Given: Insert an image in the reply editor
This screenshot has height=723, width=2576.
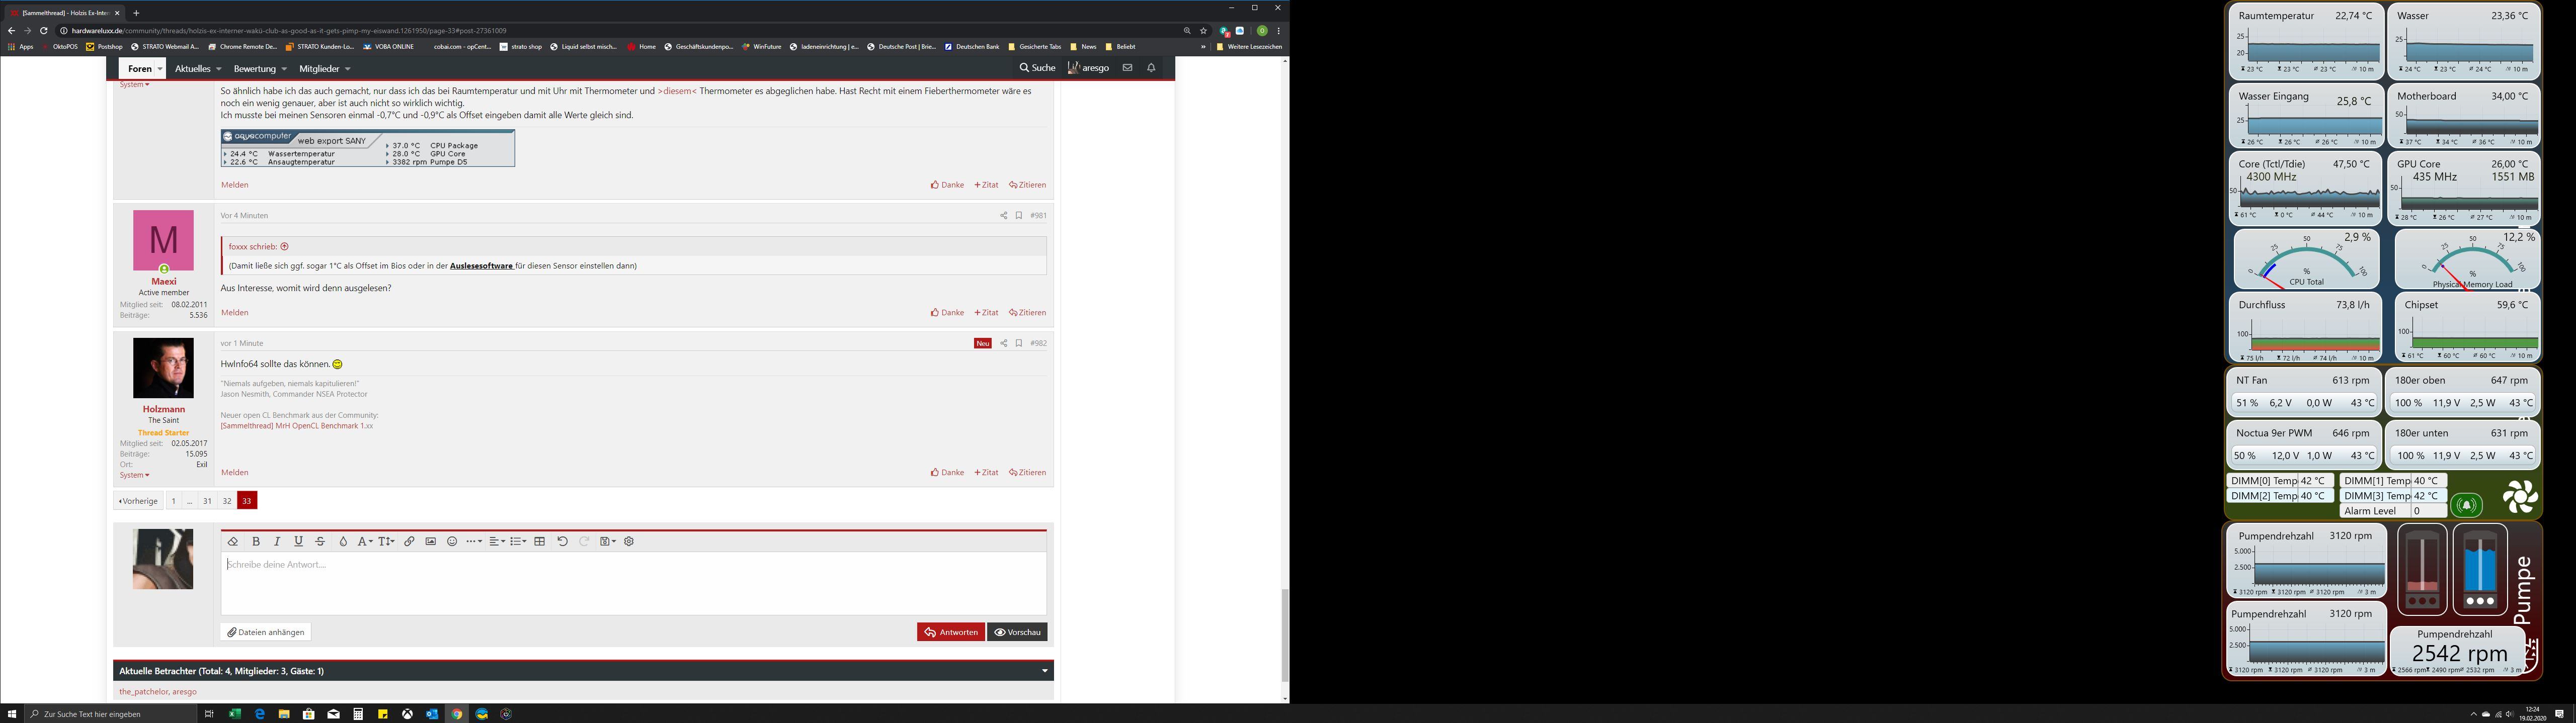Looking at the screenshot, I should coord(431,541).
